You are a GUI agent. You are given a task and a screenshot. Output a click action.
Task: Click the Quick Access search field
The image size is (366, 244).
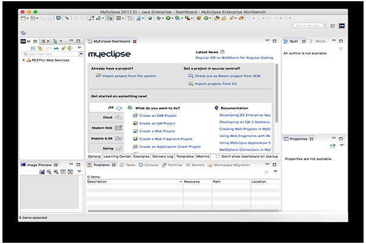[x=308, y=26]
